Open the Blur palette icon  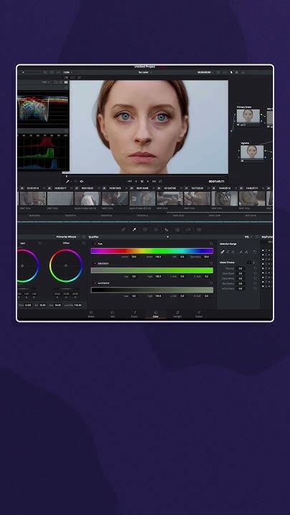click(178, 230)
